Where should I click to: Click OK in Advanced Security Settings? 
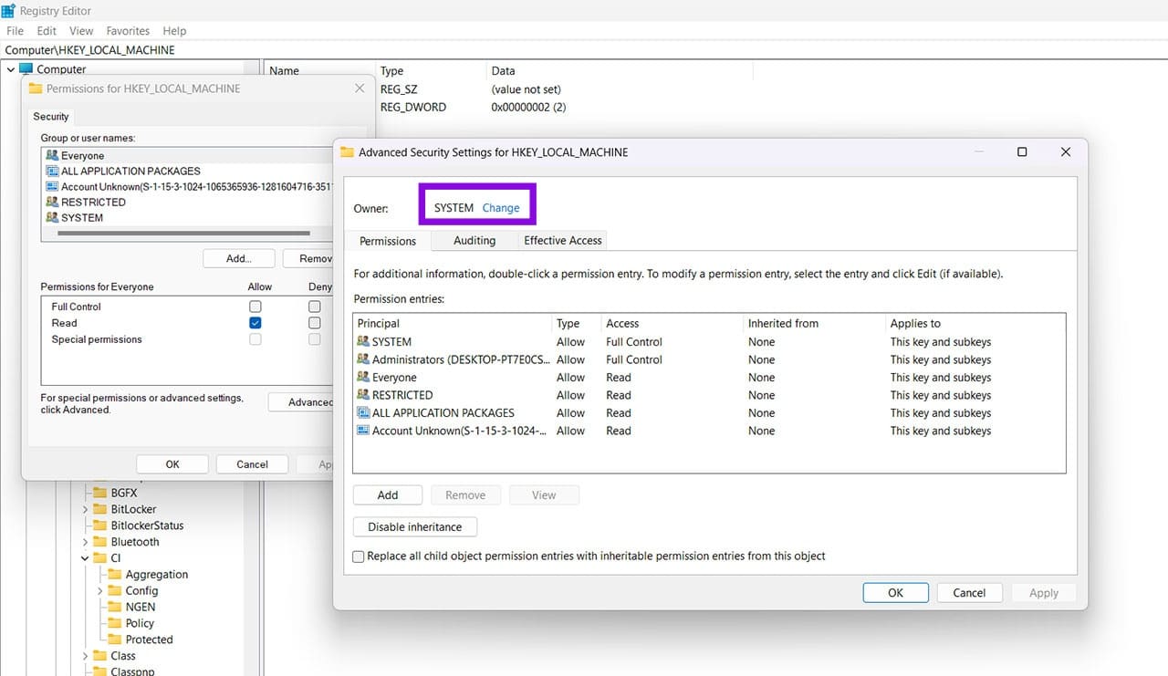pos(896,593)
